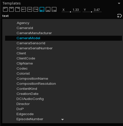Select middle-left alignment template icon

[24, 9]
